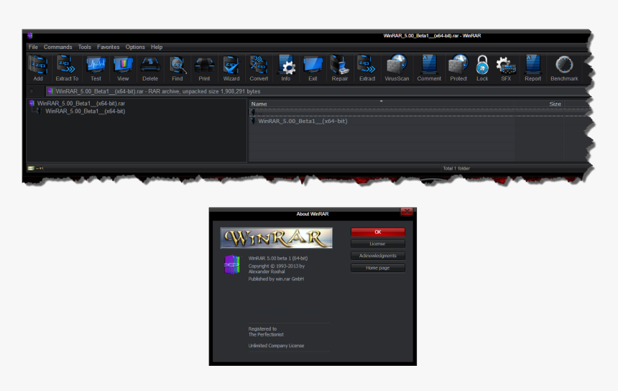The width and height of the screenshot is (618, 391).
Task: Show archive Info
Action: [286, 68]
